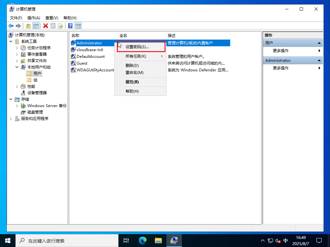
Task: Click the volume icon in system tray
Action: 278,241
